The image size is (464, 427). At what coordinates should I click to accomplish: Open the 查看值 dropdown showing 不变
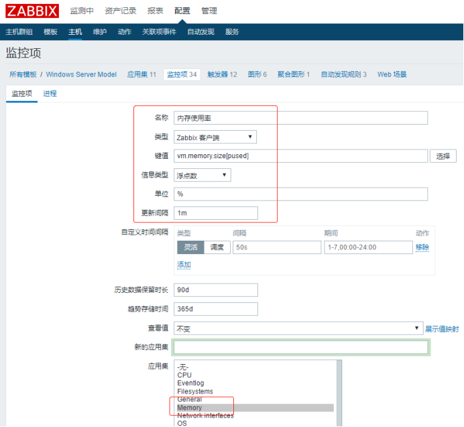pyautogui.click(x=298, y=328)
